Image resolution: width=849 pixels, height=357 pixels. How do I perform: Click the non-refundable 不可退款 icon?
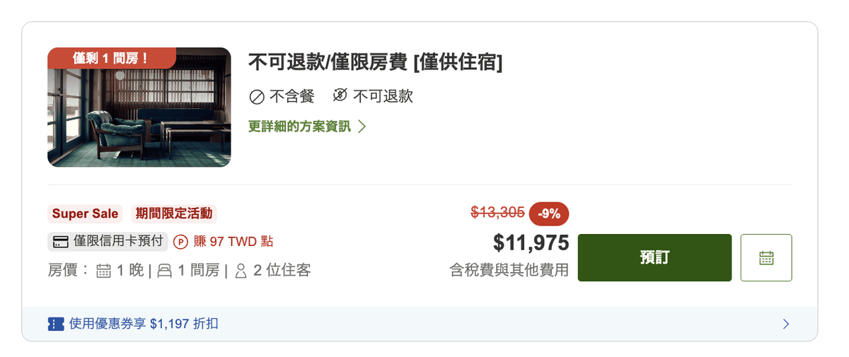coord(340,96)
